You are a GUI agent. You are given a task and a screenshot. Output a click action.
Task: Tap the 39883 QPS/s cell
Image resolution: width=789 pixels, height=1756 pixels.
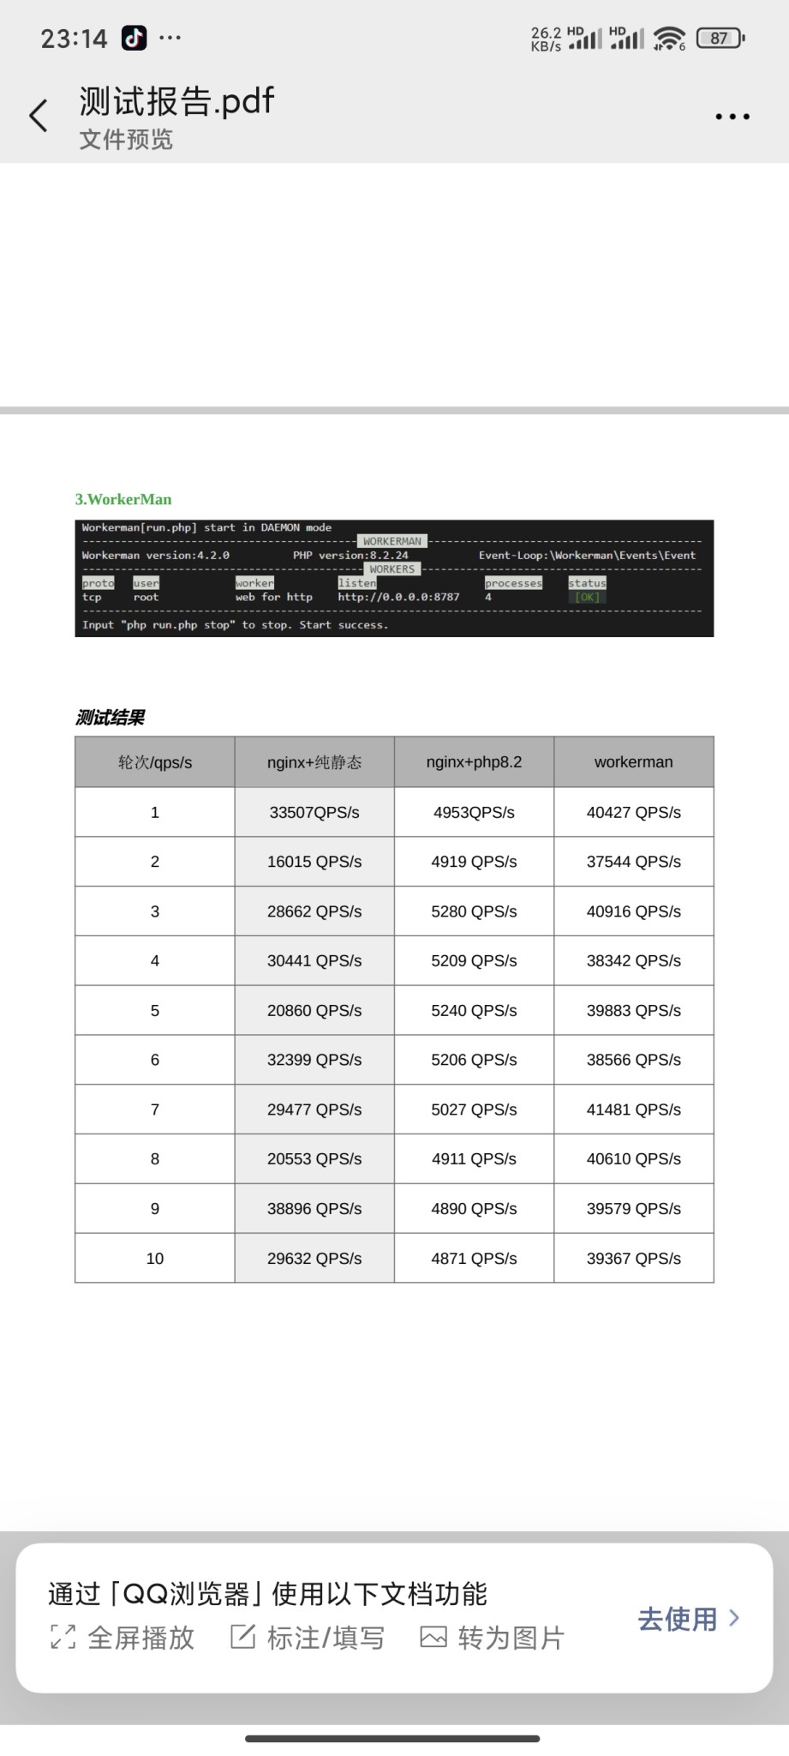click(x=634, y=1011)
